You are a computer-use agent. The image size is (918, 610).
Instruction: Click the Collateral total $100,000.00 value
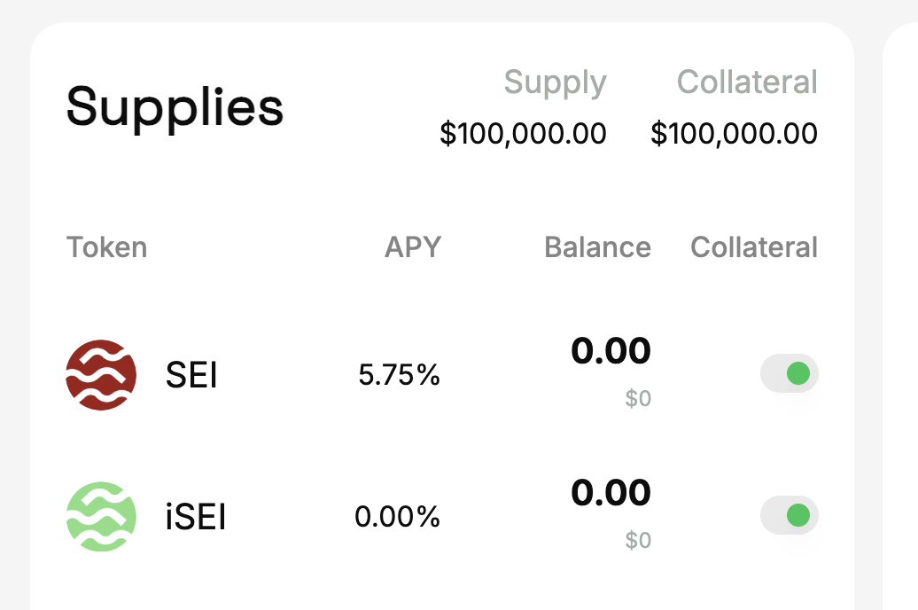(x=735, y=134)
